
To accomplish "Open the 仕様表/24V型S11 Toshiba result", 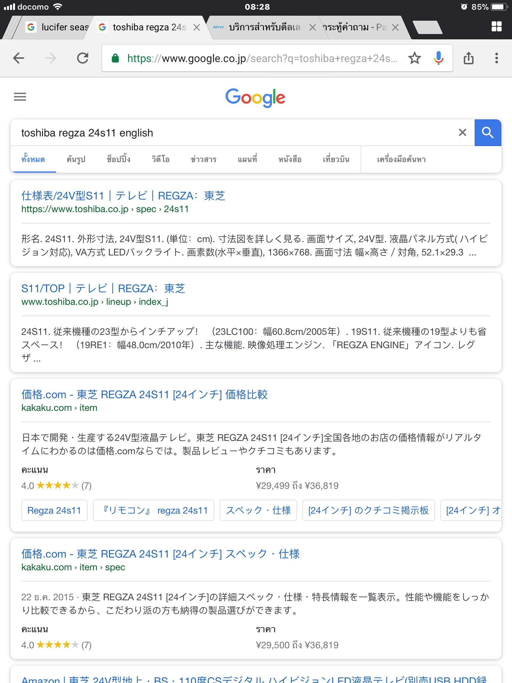I will 123,196.
